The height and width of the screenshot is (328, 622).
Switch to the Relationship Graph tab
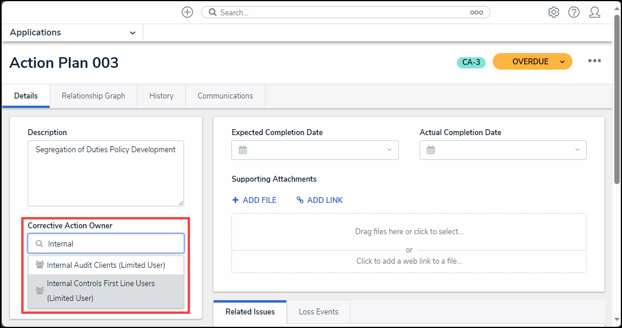pyautogui.click(x=93, y=96)
